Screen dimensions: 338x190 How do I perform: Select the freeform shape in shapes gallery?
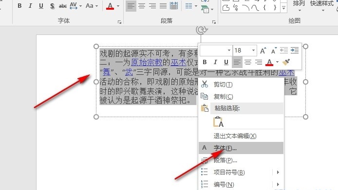(x=226, y=8)
